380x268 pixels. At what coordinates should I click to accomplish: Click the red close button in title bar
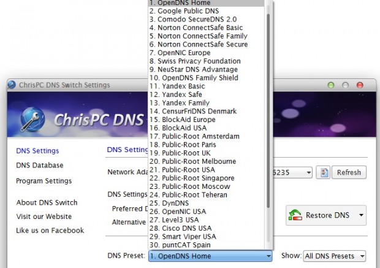point(360,85)
